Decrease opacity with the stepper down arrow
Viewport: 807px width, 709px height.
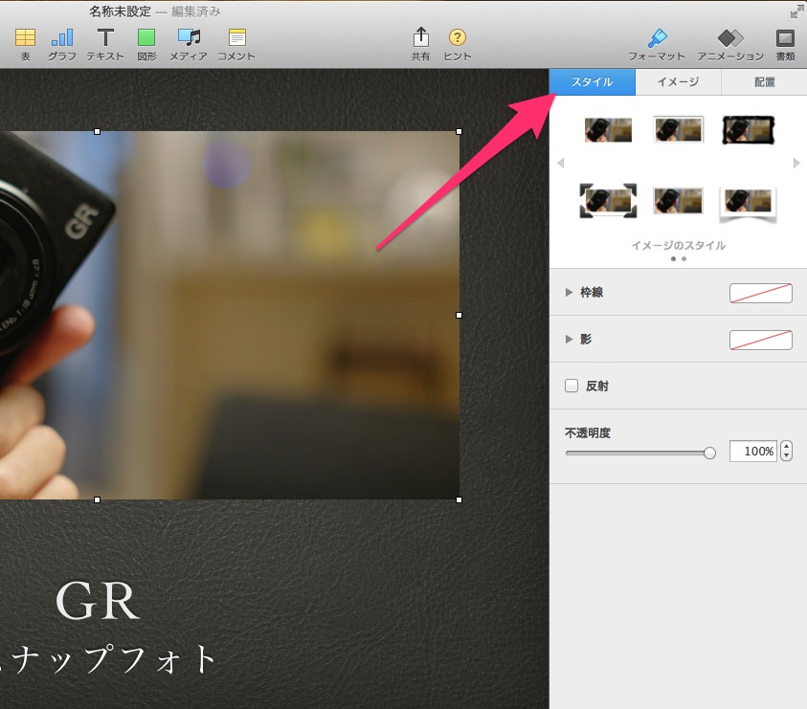(x=786, y=456)
